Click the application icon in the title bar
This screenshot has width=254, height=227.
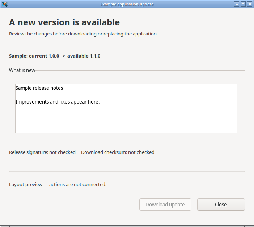(x=5, y=4)
